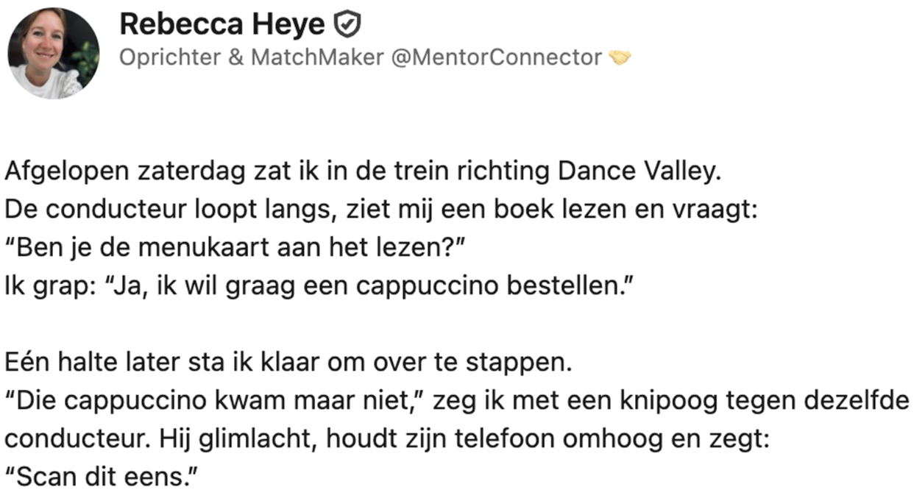Screen dimensions: 914x490
Task: Click the @MentorConnector mention
Action: [496, 57]
